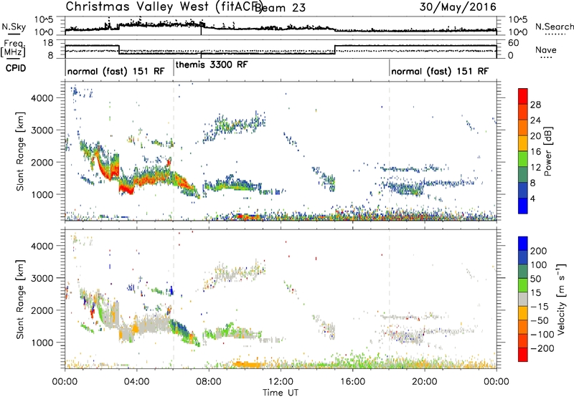
Task: Click the '-200' label on the velocity colorbar
Action: click(x=542, y=348)
